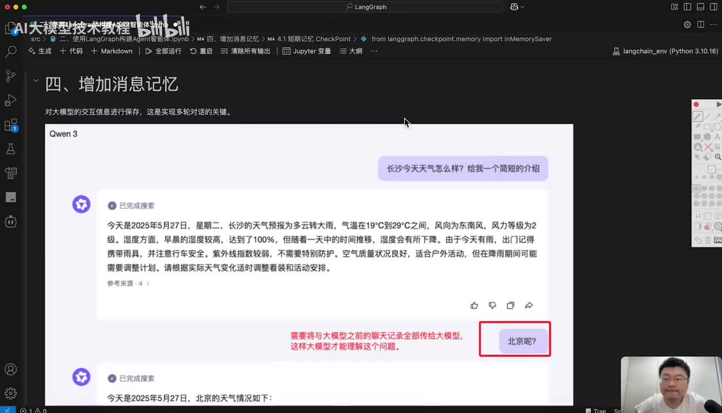Go forward with the title bar arrow
This screenshot has width=722, height=413.
(x=217, y=7)
